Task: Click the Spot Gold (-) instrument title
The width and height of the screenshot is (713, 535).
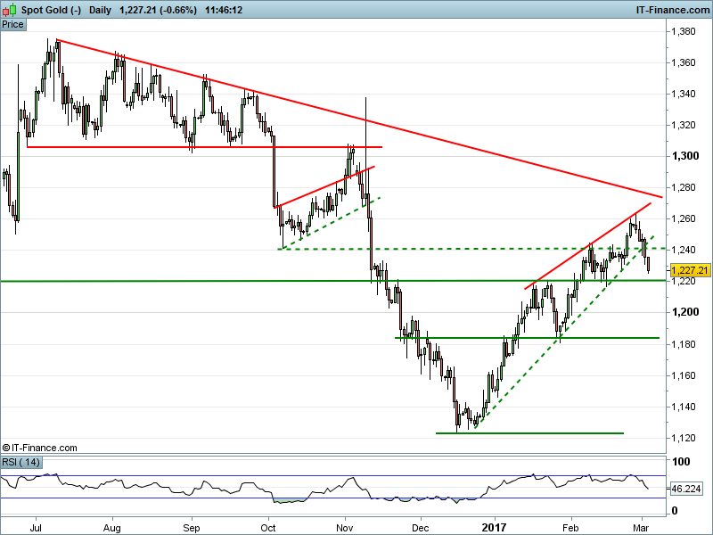Action: (x=51, y=10)
